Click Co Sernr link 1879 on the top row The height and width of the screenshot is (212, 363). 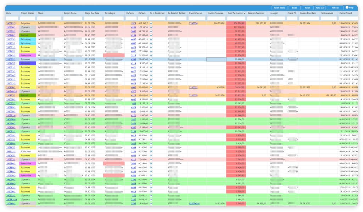click(x=134, y=22)
